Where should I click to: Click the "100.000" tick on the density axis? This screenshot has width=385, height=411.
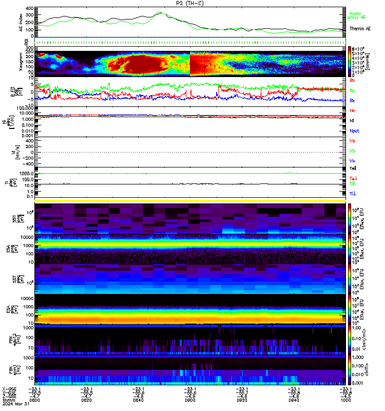point(25,108)
